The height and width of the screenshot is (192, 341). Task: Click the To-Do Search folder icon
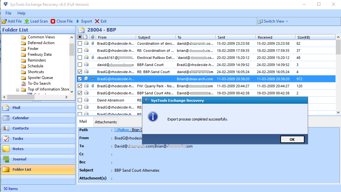pos(24,84)
